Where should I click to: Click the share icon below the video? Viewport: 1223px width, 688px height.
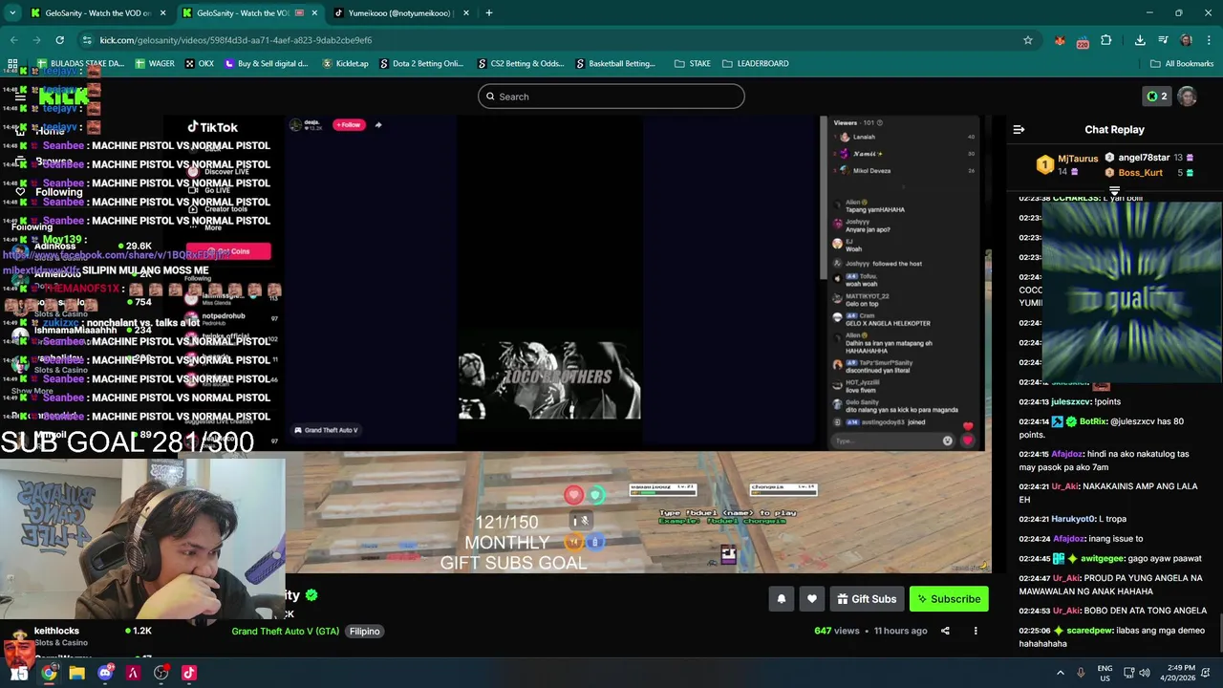pyautogui.click(x=945, y=631)
